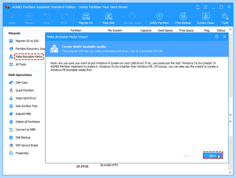The image size is (236, 178).
Task: Select Make Bootable Media in sidebar
Action: 29,57
